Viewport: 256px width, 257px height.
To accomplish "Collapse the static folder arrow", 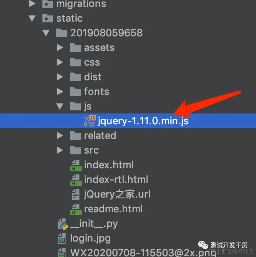I will (x=32, y=19).
